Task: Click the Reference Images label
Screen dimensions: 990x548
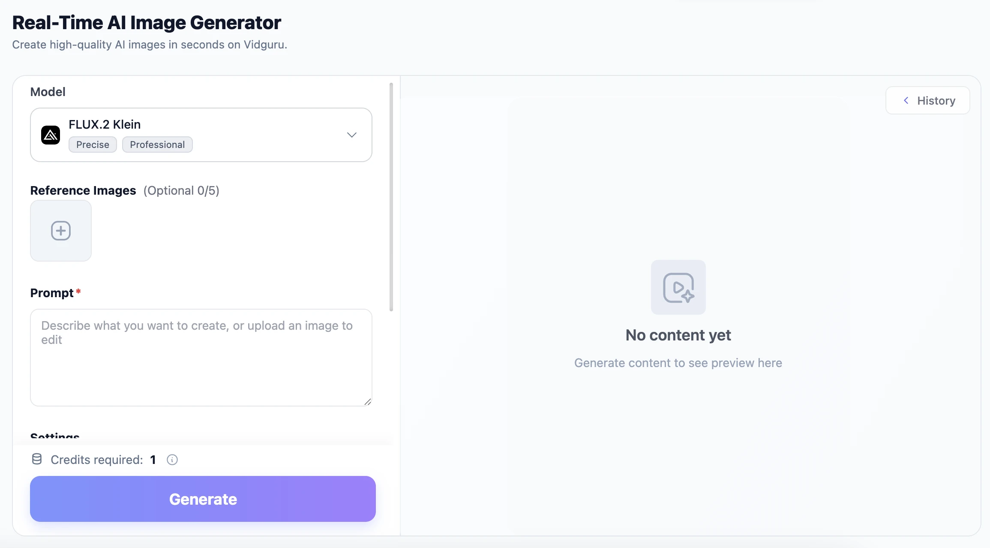Action: 83,190
